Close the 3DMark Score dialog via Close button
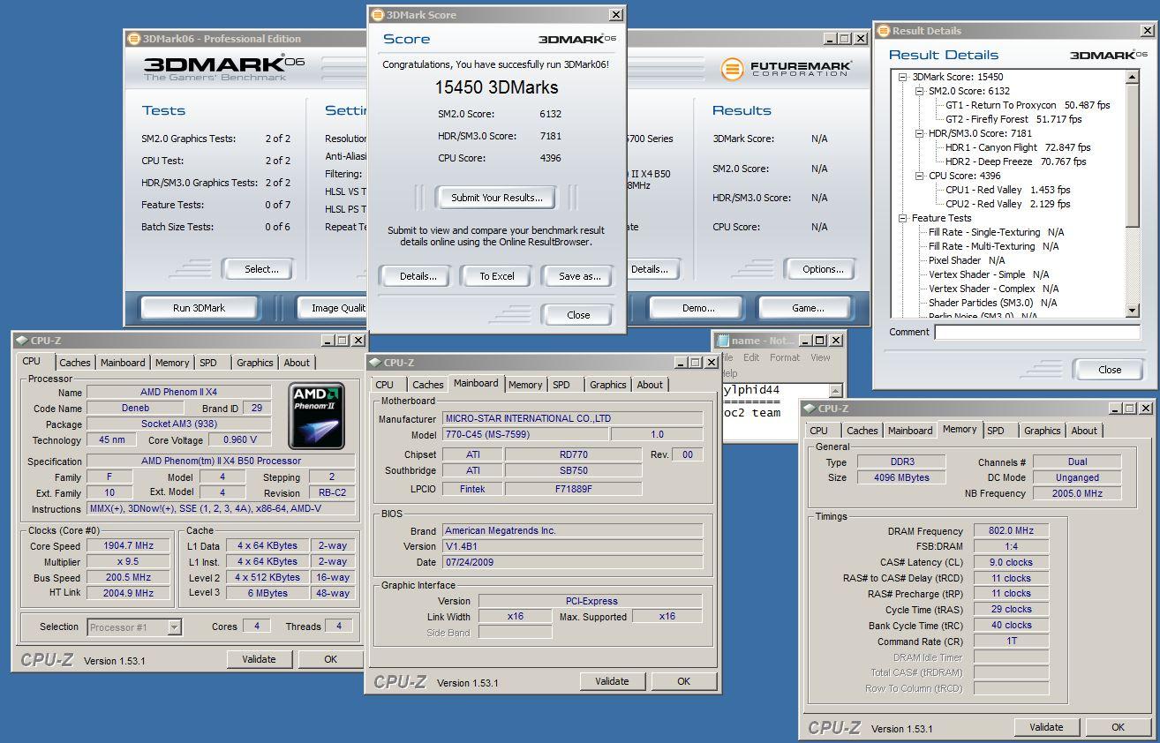Viewport: 1160px width, 743px height. click(578, 315)
